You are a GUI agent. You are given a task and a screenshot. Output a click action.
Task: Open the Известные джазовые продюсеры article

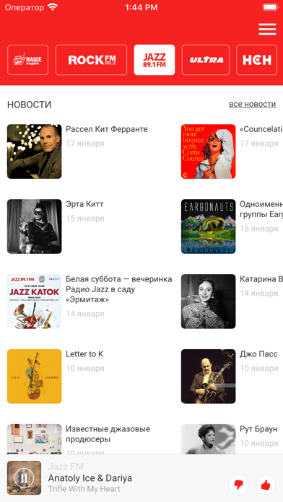[108, 434]
